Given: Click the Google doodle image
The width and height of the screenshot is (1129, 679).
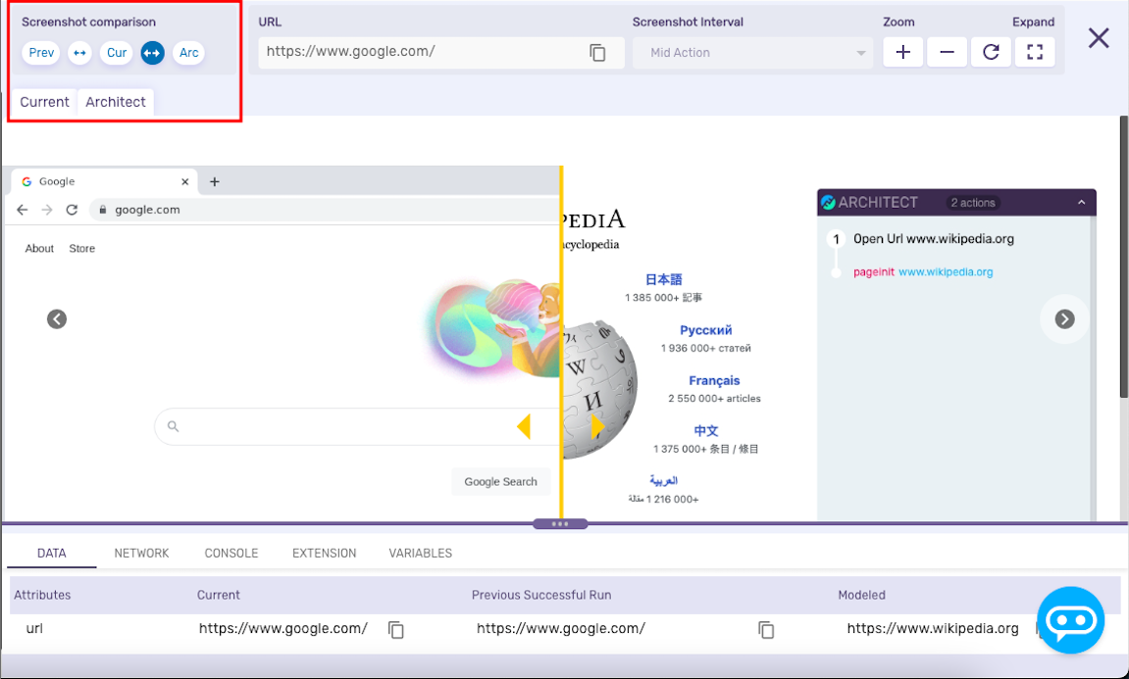Looking at the screenshot, I should click(x=493, y=331).
